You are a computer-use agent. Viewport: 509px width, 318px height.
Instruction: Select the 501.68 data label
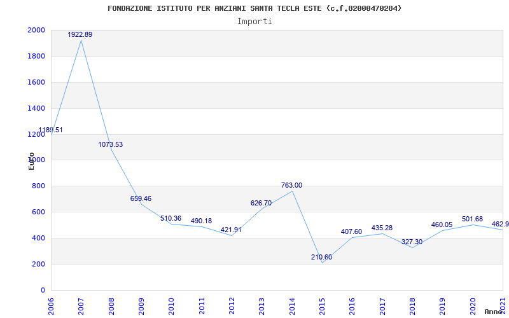tap(473, 219)
